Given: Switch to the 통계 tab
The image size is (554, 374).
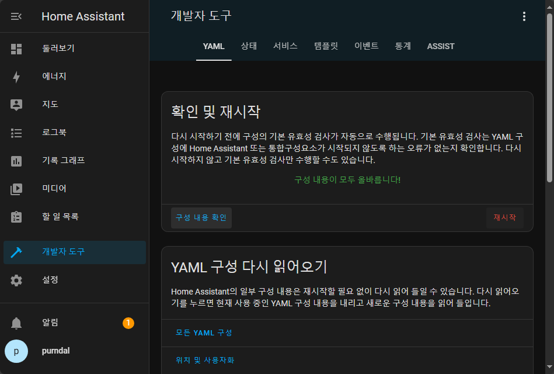Looking at the screenshot, I should [x=403, y=46].
